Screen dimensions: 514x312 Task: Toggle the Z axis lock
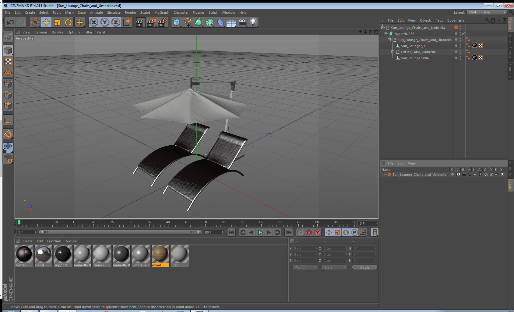tap(116, 22)
